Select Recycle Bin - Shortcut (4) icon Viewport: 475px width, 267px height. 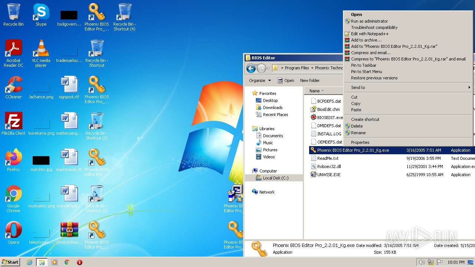pos(124,17)
